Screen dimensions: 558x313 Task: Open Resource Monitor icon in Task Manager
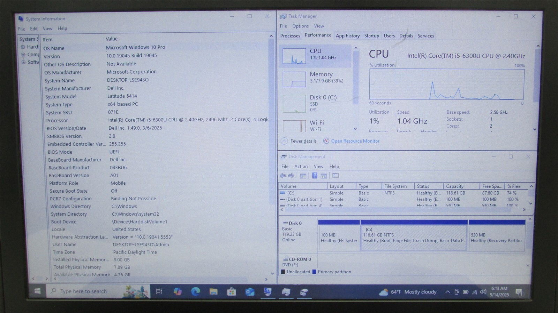pyautogui.click(x=326, y=141)
